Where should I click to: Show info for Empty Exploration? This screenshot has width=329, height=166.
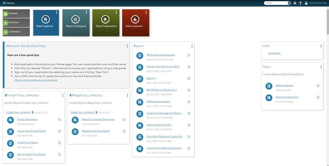59,119
